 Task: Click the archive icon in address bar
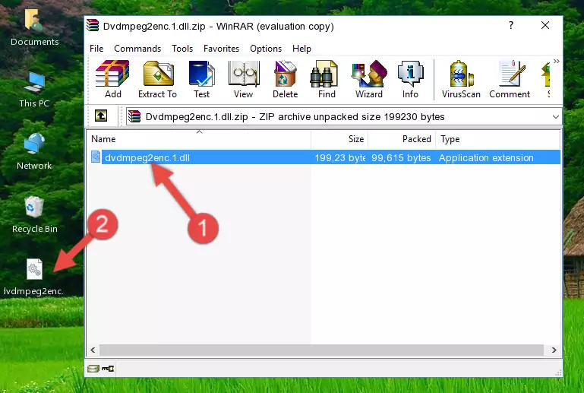click(x=134, y=117)
